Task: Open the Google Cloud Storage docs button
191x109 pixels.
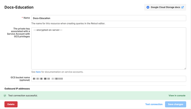Action: (x=165, y=7)
